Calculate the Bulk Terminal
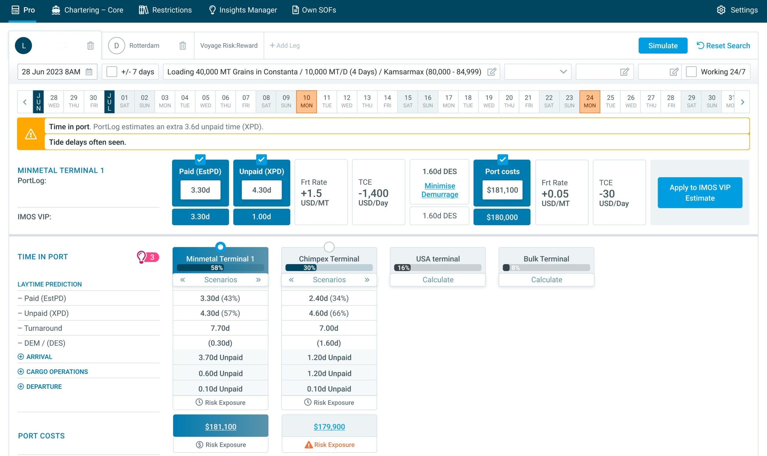 pos(546,280)
